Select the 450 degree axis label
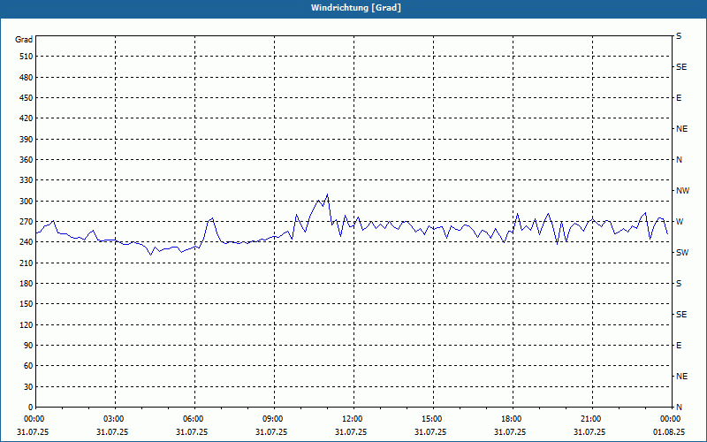The width and height of the screenshot is (707, 442). [27, 98]
